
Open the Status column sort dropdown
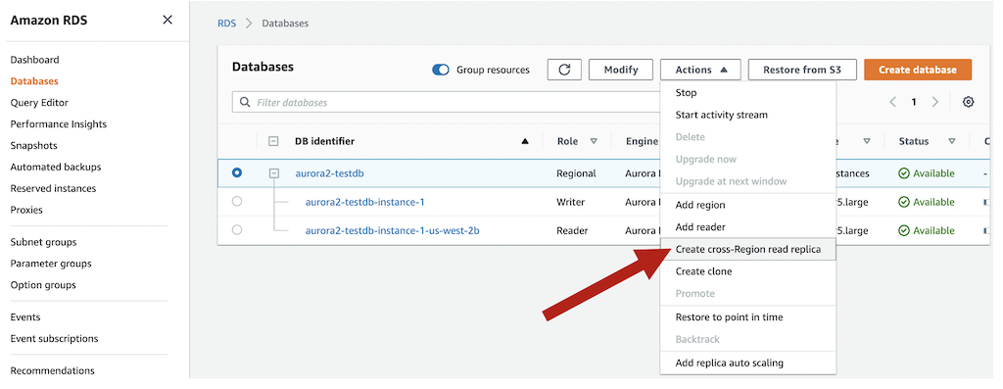(x=952, y=141)
